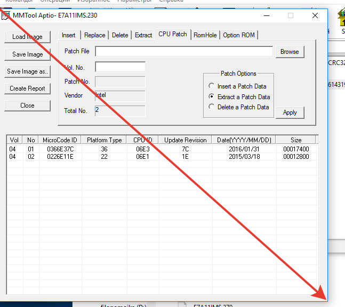Click Save Image as.. button
The image size is (345, 307).
click(28, 71)
